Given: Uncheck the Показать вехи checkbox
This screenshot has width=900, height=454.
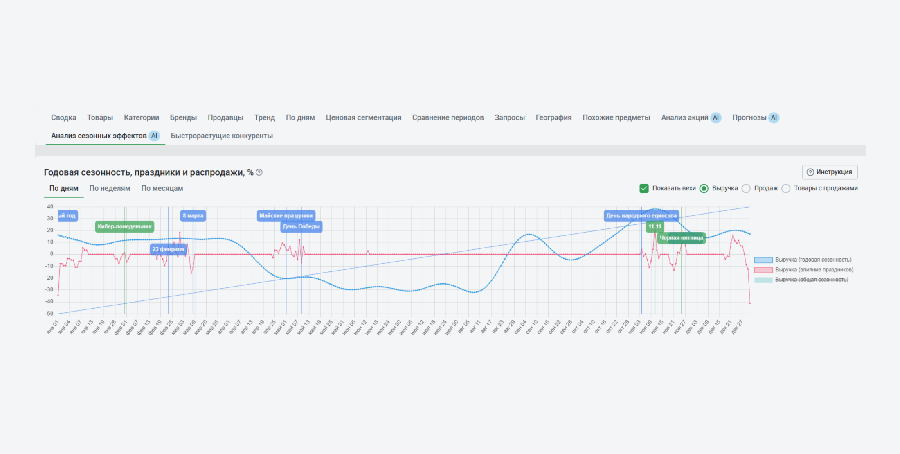Looking at the screenshot, I should 644,188.
